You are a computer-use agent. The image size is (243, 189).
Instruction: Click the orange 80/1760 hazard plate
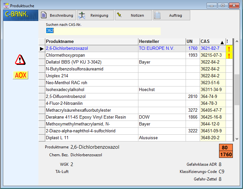[x=226, y=151]
